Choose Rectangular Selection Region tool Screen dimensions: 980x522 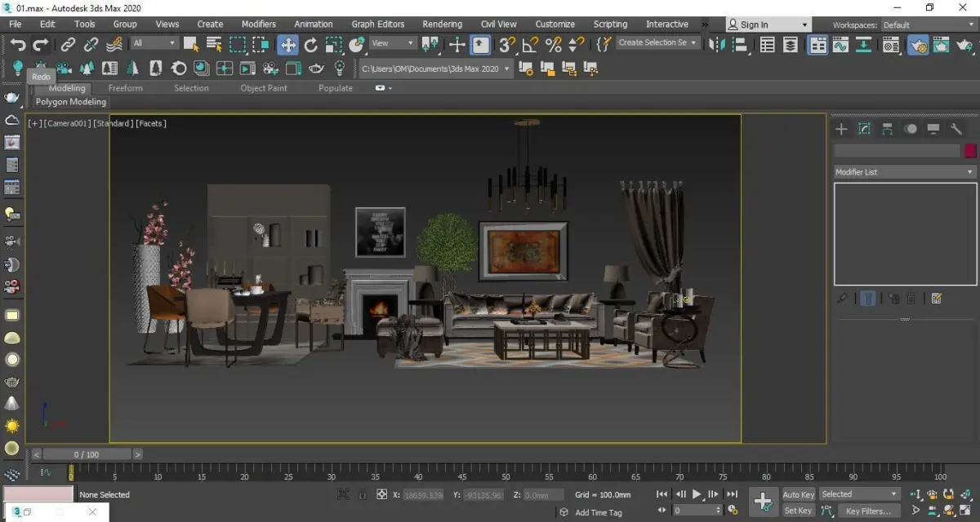coord(238,44)
